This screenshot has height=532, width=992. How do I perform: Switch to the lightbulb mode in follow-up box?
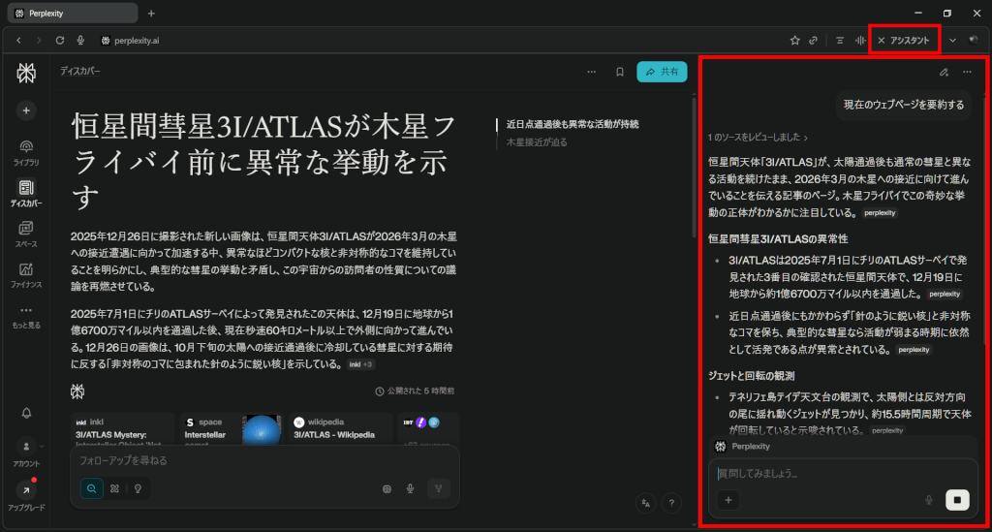pyautogui.click(x=138, y=489)
